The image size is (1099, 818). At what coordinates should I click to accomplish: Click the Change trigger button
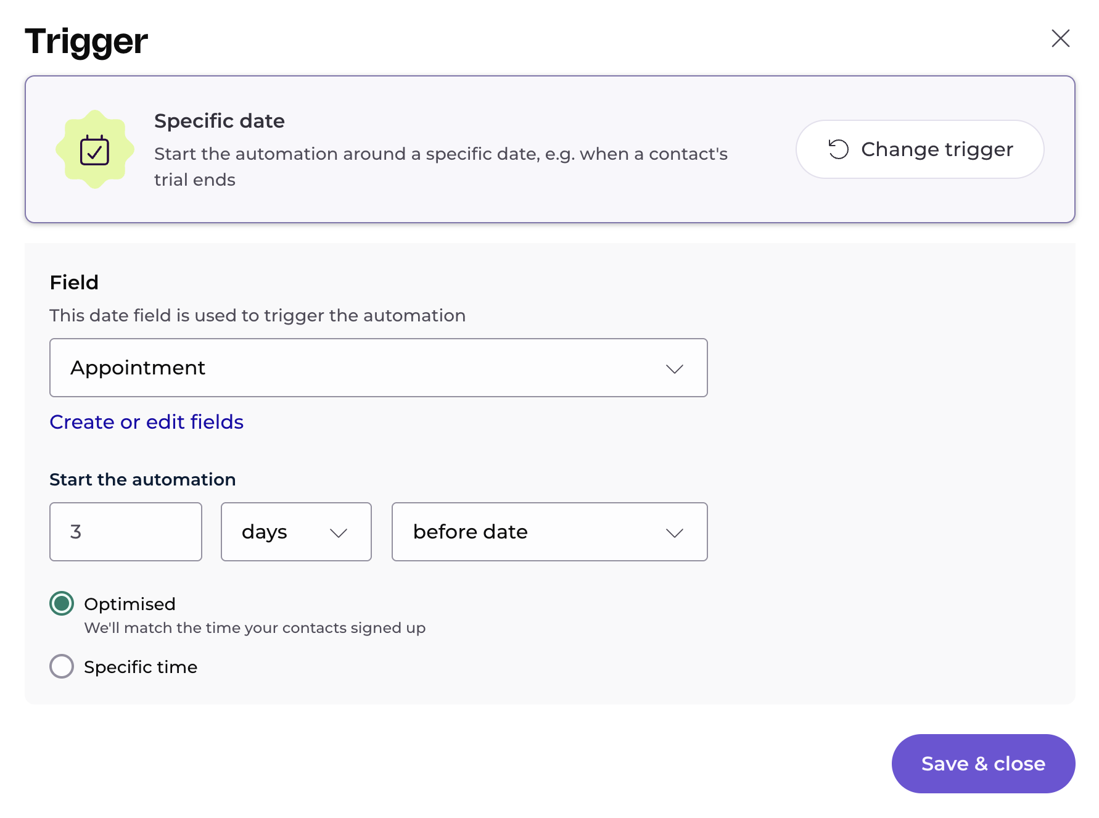click(920, 149)
